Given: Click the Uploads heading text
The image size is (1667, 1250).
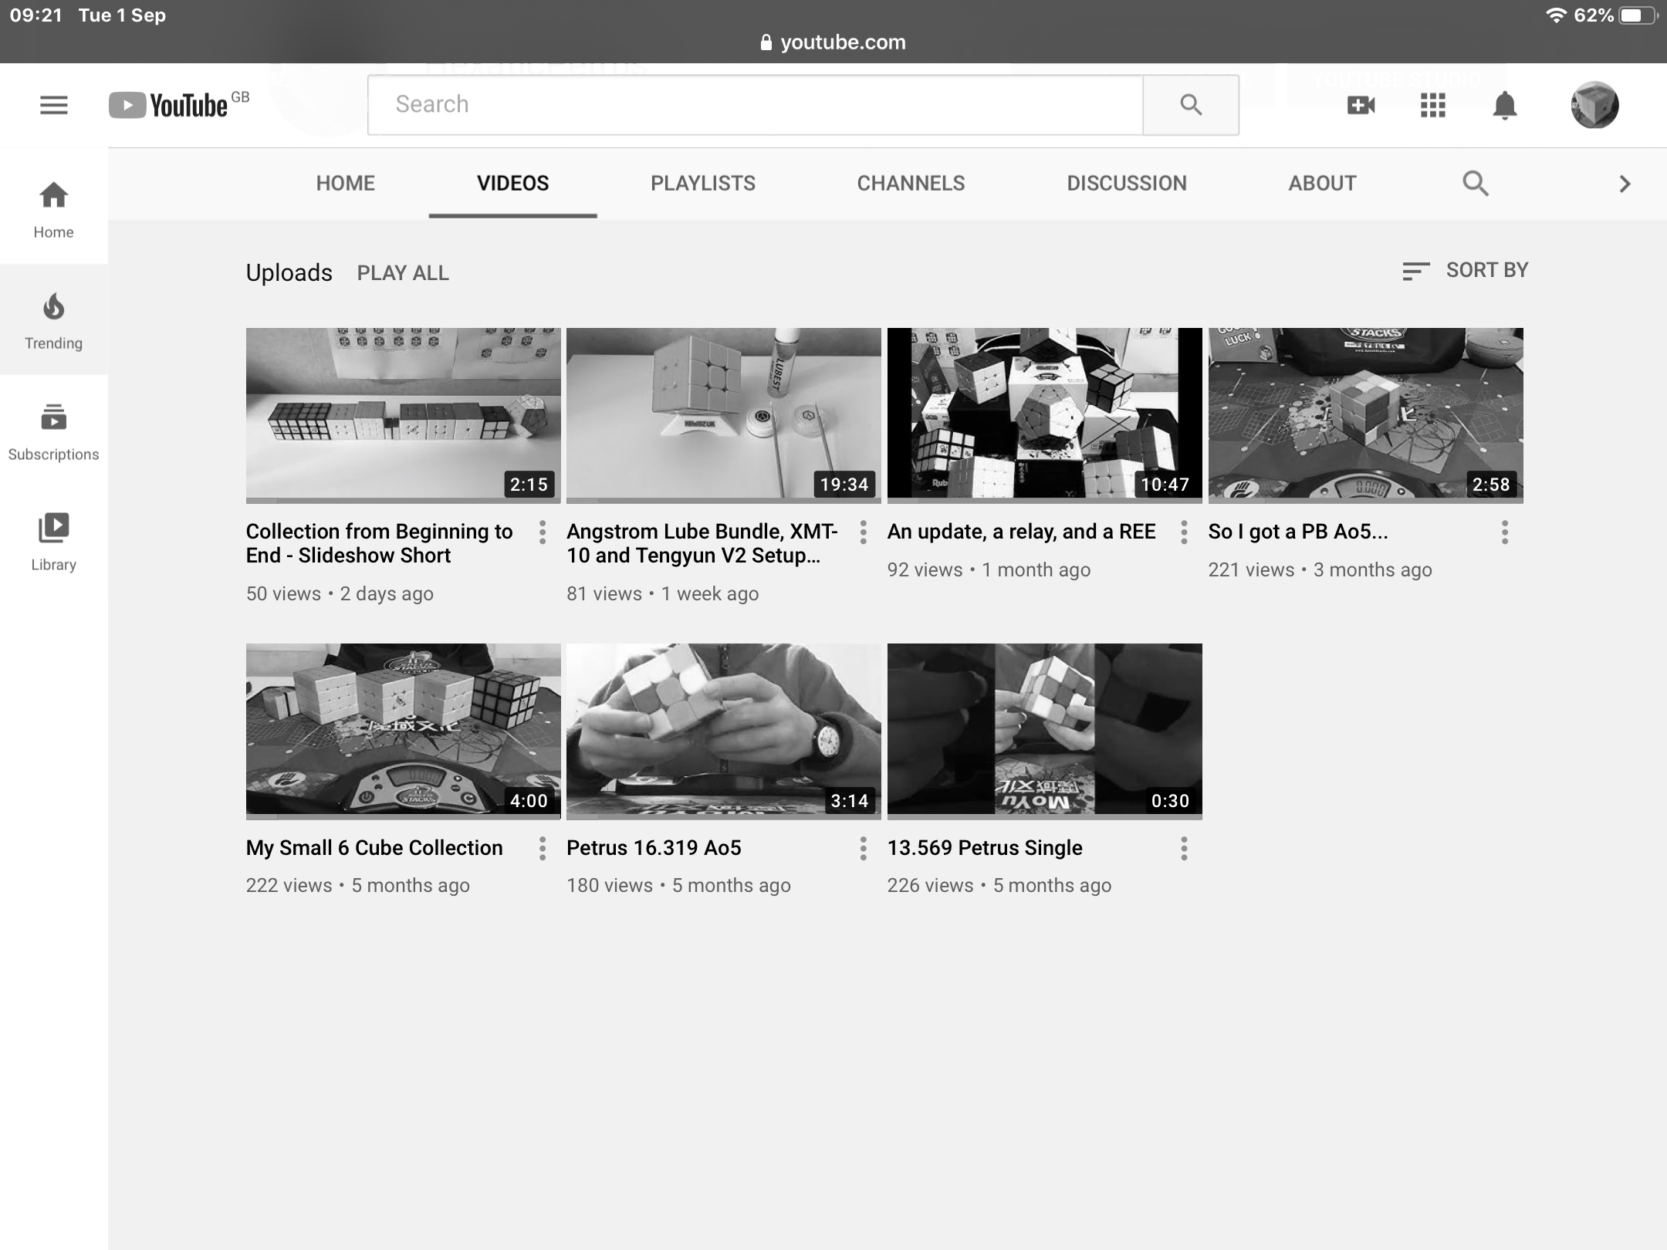Looking at the screenshot, I should (x=289, y=272).
